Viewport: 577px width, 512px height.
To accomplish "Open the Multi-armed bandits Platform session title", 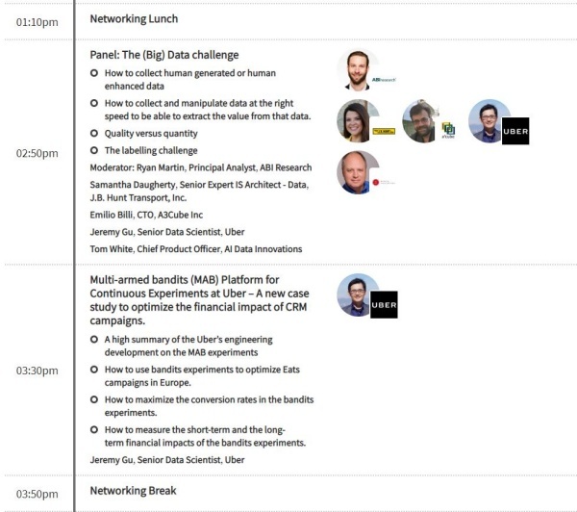I will [x=199, y=300].
